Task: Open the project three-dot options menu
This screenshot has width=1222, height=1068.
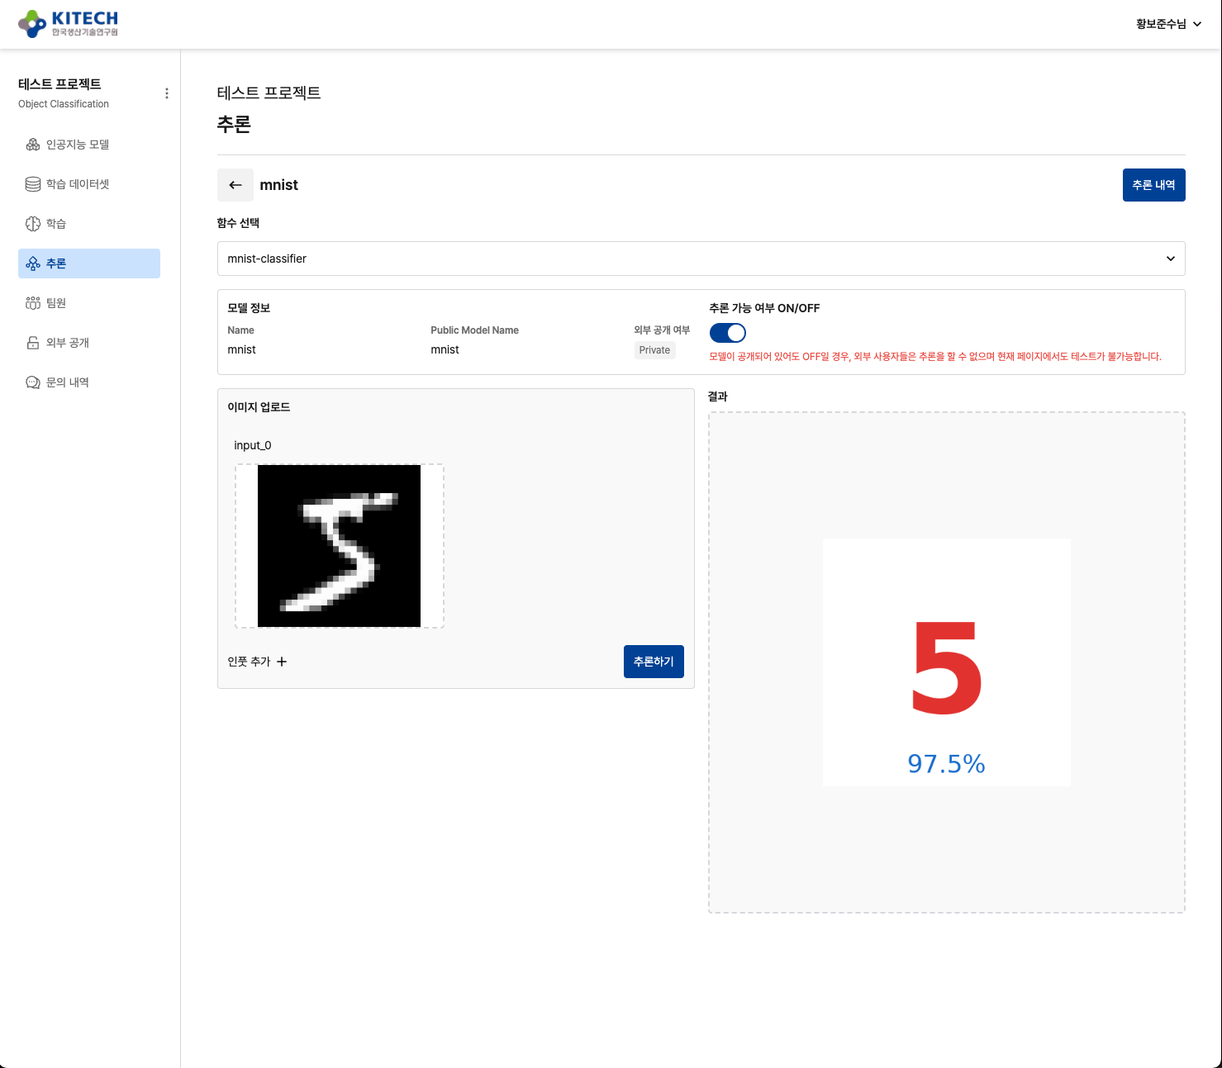Action: point(167,93)
